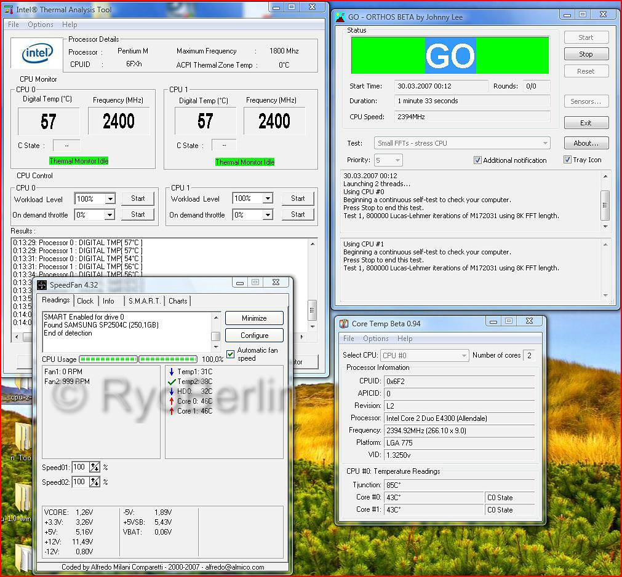Image resolution: width=622 pixels, height=577 pixels.
Task: Start CPU 0 On demand throttle
Action: (138, 214)
